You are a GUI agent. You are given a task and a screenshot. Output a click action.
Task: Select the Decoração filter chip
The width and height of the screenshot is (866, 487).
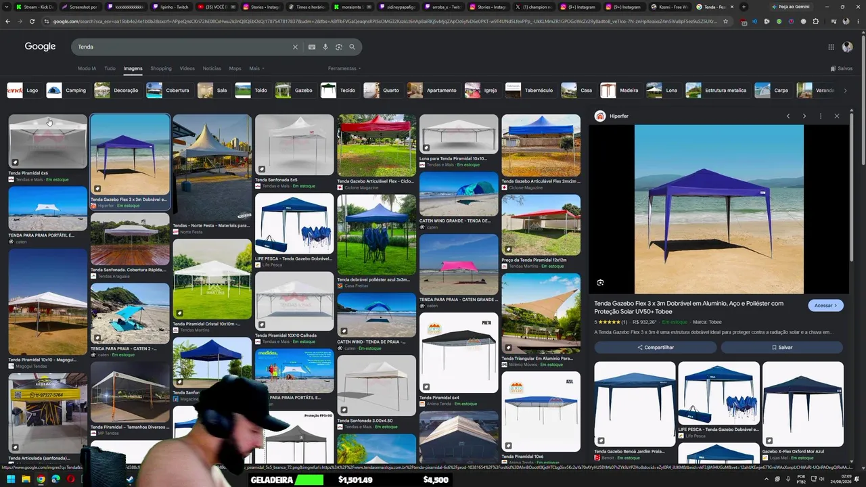coord(117,90)
